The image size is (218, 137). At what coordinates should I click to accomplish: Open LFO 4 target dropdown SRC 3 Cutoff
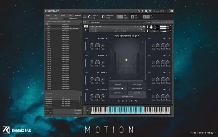pyautogui.click(x=101, y=89)
